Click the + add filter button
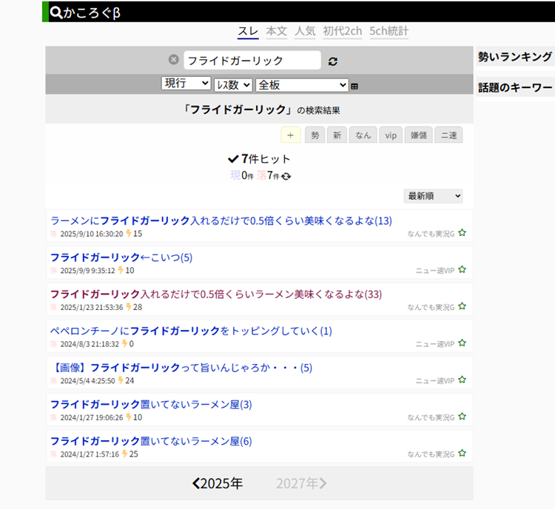555x509 pixels. coord(290,135)
